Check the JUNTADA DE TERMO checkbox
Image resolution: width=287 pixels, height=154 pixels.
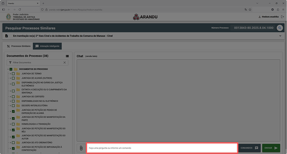tap(13, 74)
